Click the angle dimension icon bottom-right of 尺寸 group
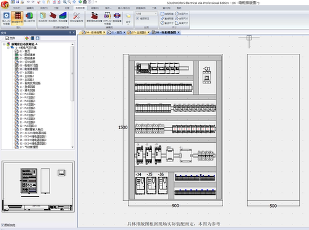This screenshot has width=309, height=230. coord(177,23)
